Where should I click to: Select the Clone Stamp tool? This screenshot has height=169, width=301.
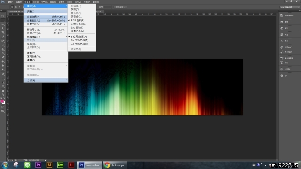tap(3, 49)
